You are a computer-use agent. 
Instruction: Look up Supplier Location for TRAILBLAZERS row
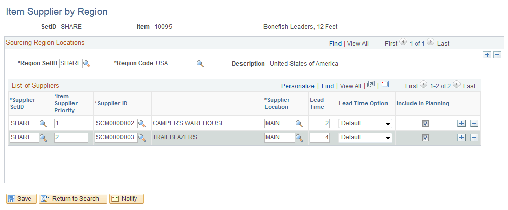click(x=299, y=138)
